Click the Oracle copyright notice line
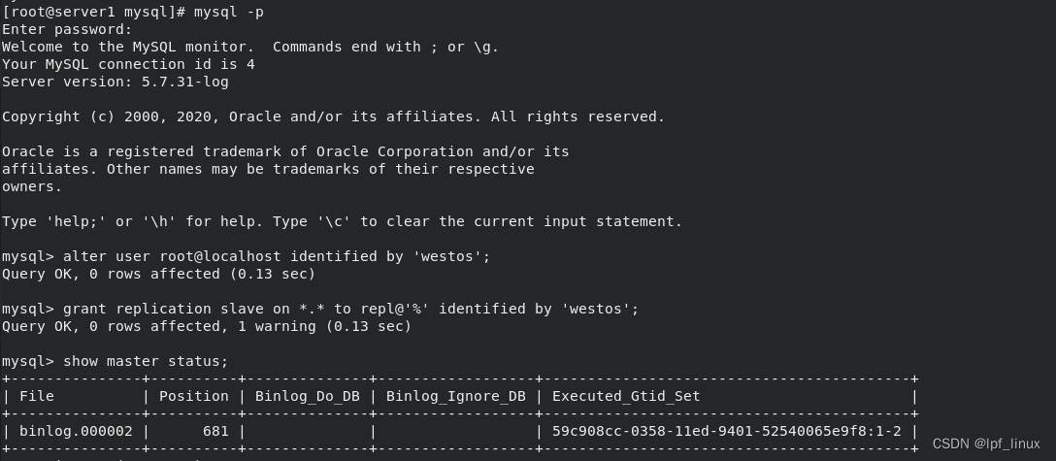The height and width of the screenshot is (461, 1056). [x=332, y=116]
